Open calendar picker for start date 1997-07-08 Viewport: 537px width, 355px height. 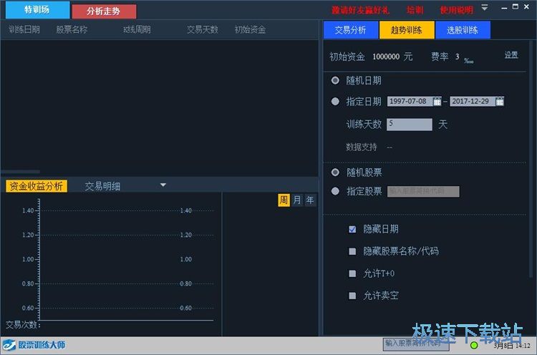[x=437, y=102]
